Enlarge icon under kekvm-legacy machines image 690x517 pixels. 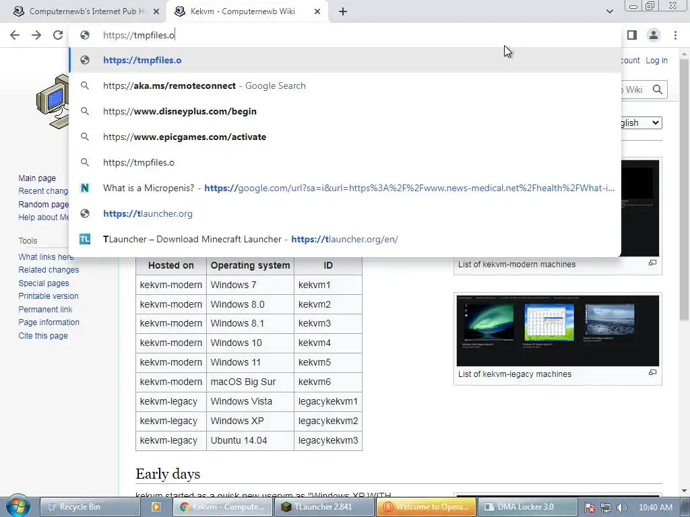pos(652,372)
